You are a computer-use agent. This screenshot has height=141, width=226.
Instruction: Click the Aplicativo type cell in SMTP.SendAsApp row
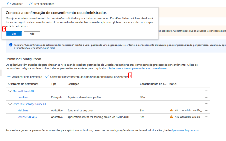[x=57, y=117]
